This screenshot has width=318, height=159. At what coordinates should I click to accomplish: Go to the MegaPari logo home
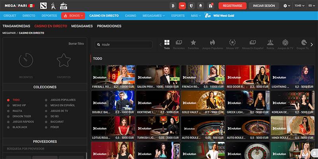tap(19, 6)
